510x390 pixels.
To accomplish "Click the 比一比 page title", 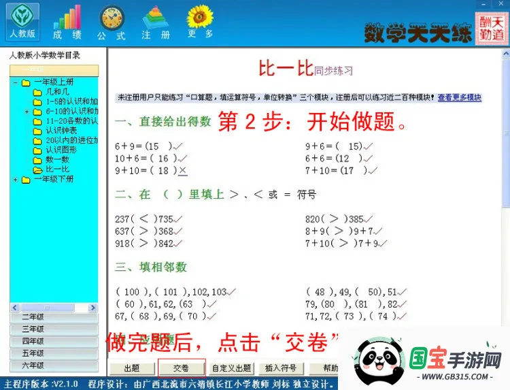I will pos(286,68).
